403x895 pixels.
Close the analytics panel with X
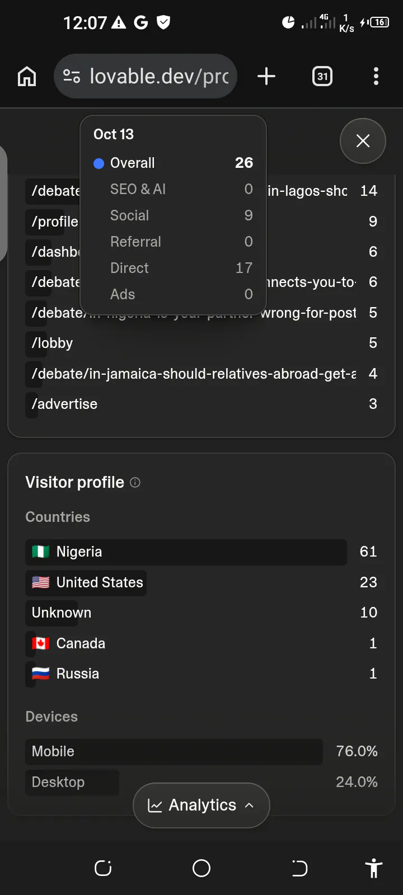click(x=363, y=141)
